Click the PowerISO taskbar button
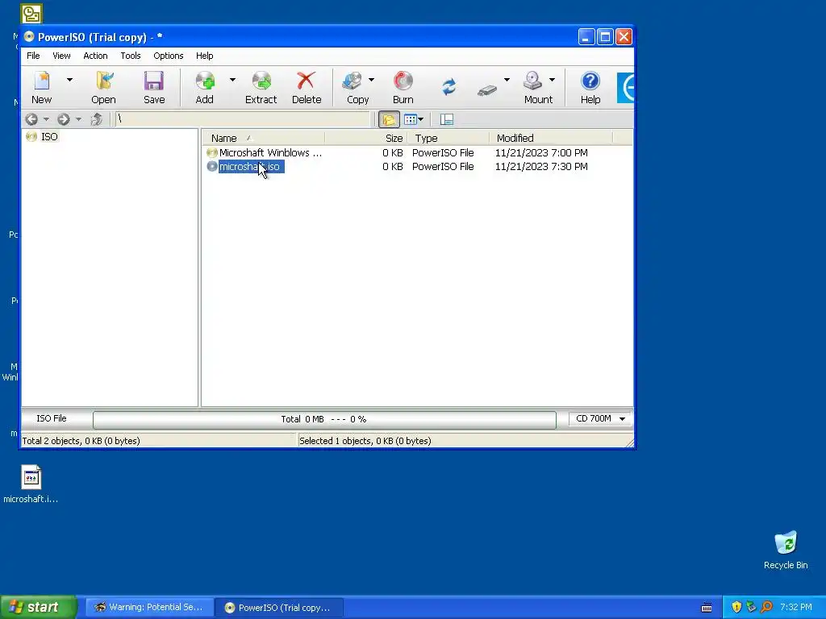Viewport: 826px width, 619px height. click(x=280, y=608)
